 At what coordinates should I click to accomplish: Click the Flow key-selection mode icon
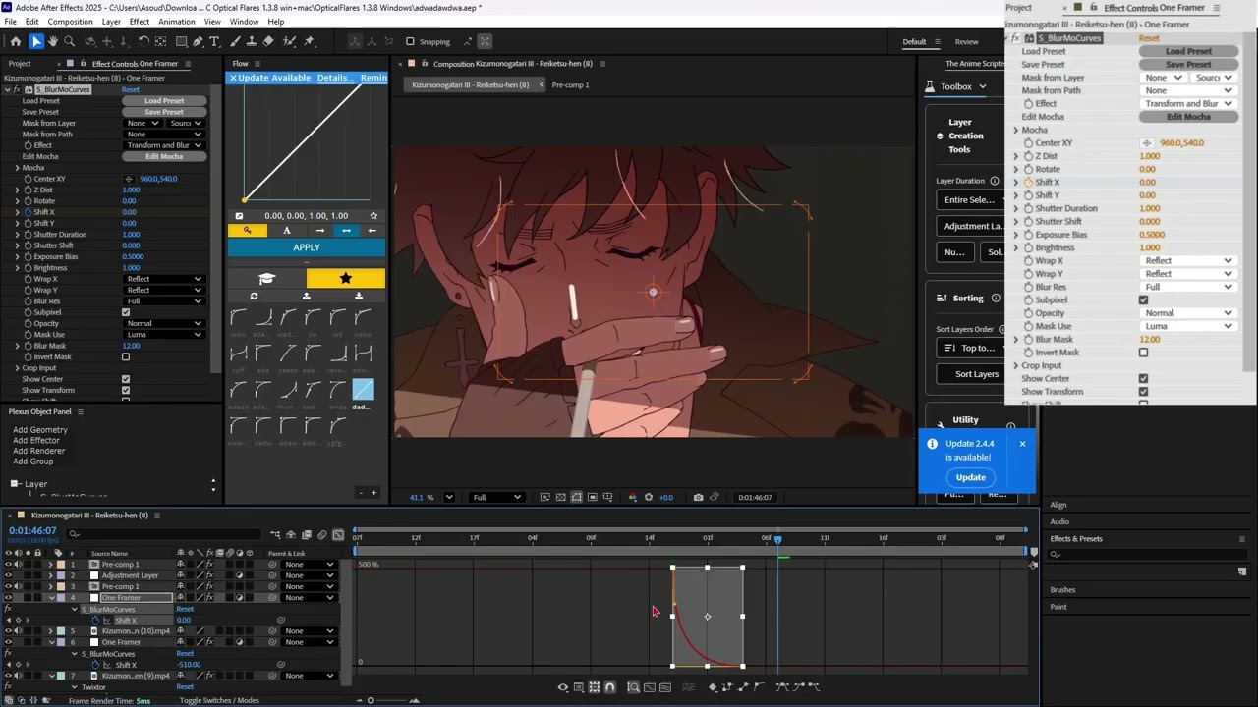tap(247, 231)
